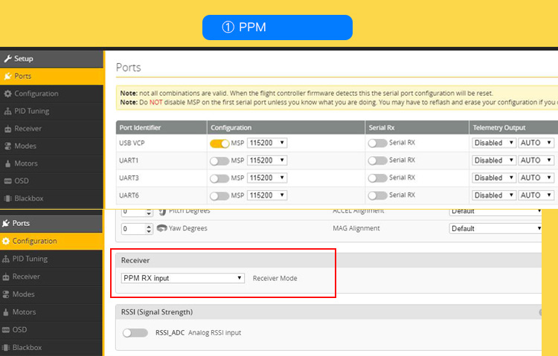Open the MAG Alignment Default dropdown
Viewport: 558px width, 356px height.
point(496,229)
